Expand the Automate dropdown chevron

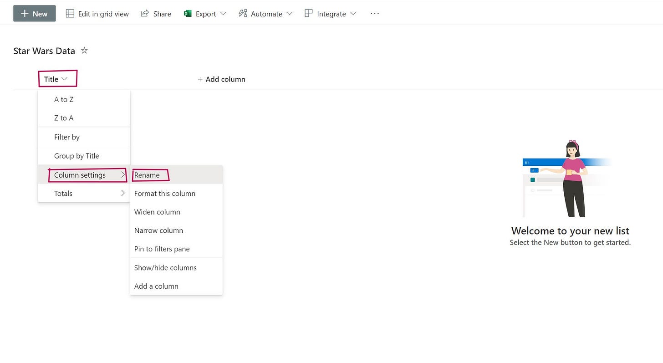pos(290,14)
